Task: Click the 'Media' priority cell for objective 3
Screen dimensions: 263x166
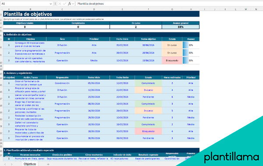Action: (x=94, y=60)
